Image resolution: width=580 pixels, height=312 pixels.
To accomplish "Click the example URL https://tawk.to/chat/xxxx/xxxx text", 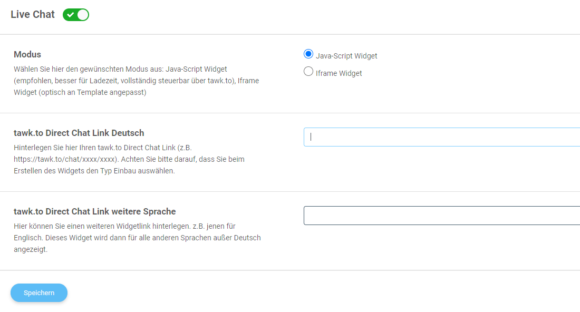I will 65,159.
